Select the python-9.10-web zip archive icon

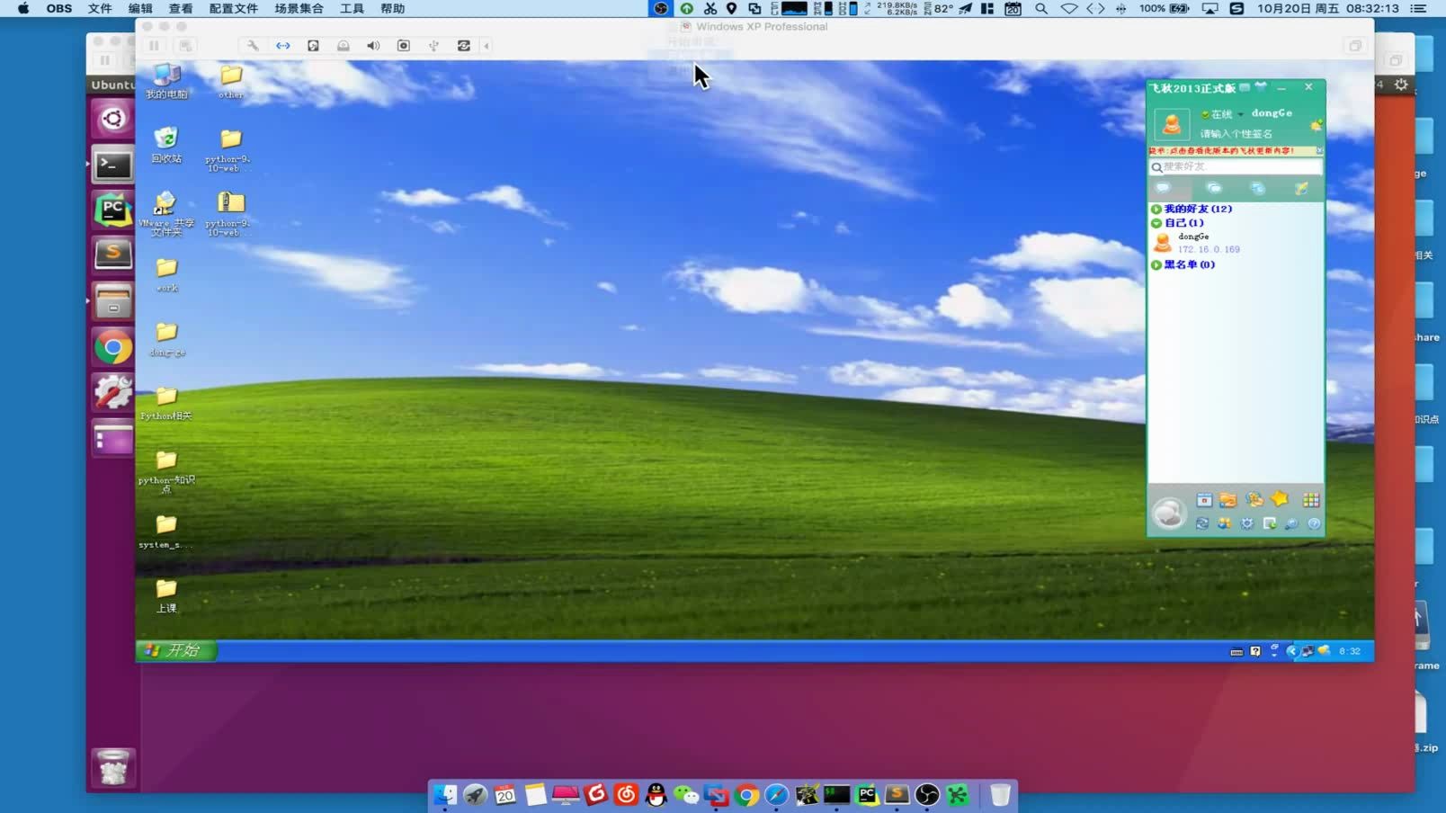point(230,214)
